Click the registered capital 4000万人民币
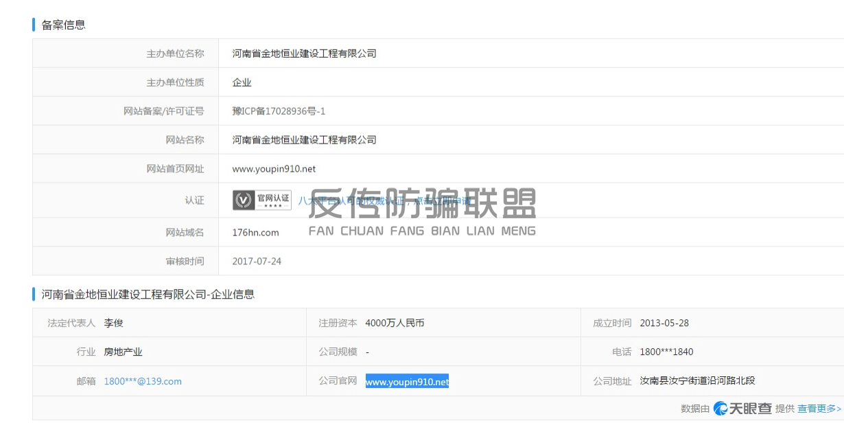Image resolution: width=844 pixels, height=423 pixels. [x=395, y=323]
